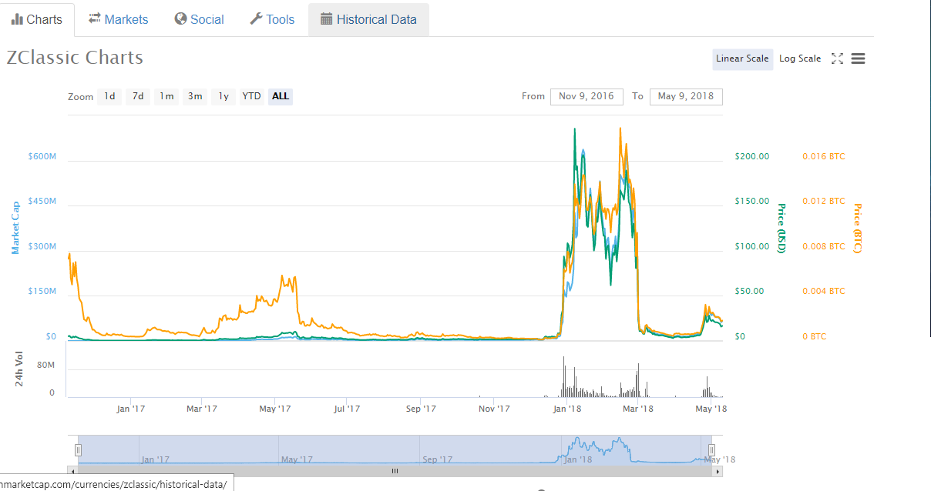Switch the chart to Log Scale
Screen dimensions: 931x491
[x=800, y=58]
